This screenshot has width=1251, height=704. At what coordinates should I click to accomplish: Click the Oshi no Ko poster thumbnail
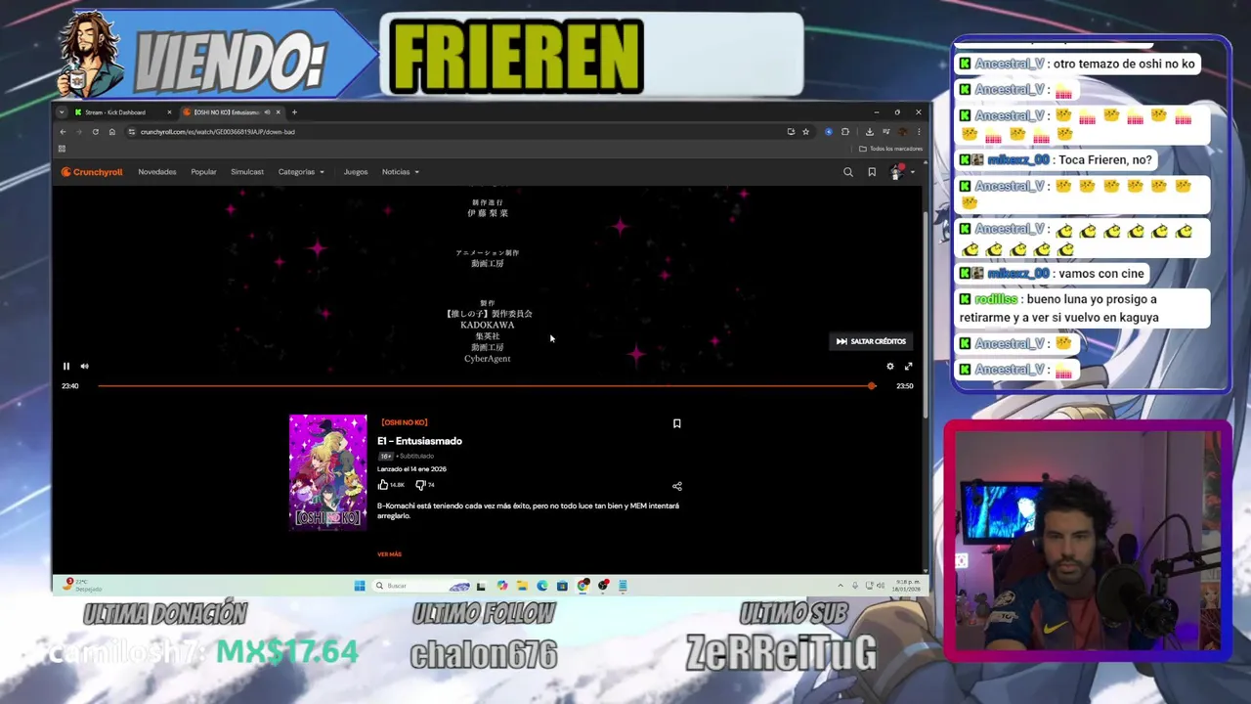(328, 472)
